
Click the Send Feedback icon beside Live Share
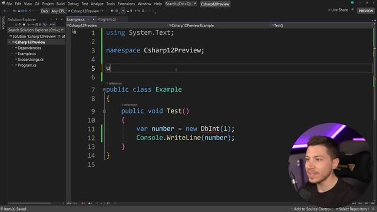click(x=352, y=10)
